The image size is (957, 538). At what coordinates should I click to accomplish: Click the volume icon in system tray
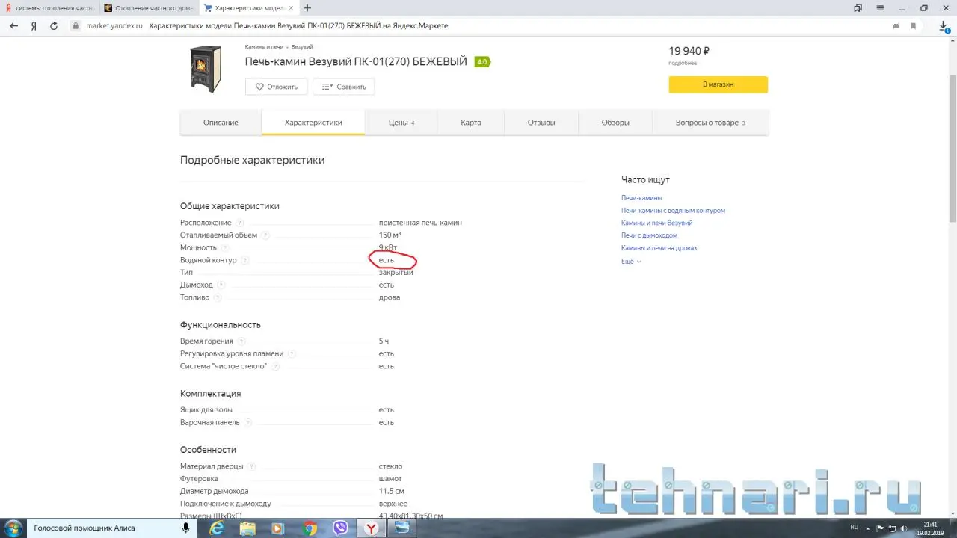click(905, 528)
